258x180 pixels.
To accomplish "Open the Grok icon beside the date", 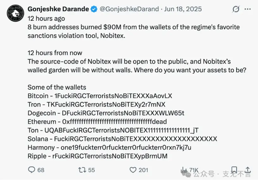I will (x=236, y=9).
